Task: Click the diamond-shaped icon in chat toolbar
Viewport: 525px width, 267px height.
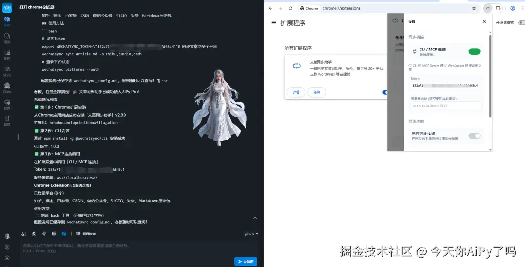Action: (x=44, y=234)
